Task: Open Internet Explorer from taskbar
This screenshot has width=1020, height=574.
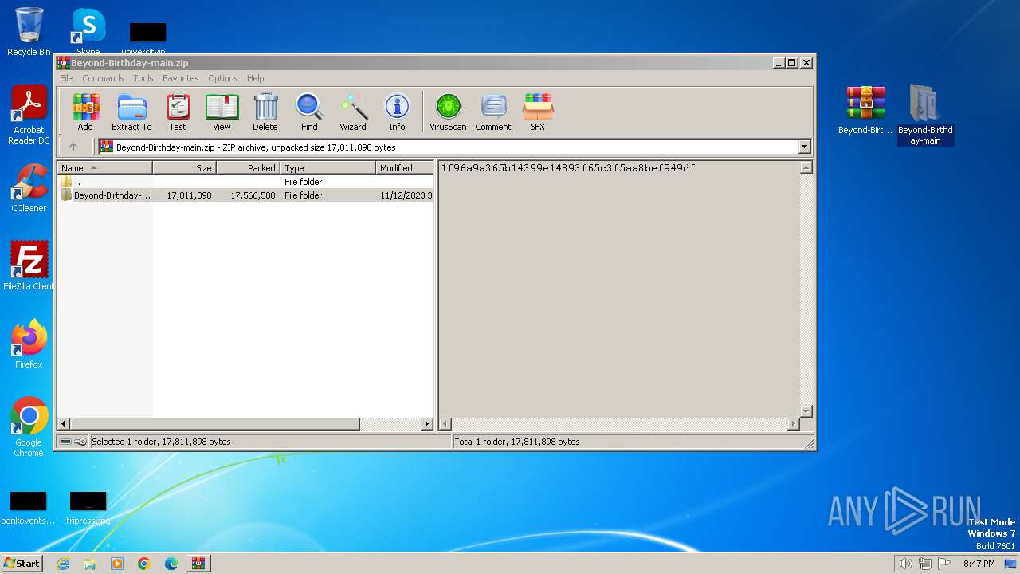Action: point(64,564)
